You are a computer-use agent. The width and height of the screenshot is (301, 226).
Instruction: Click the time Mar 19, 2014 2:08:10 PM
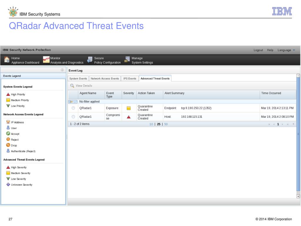point(277,117)
